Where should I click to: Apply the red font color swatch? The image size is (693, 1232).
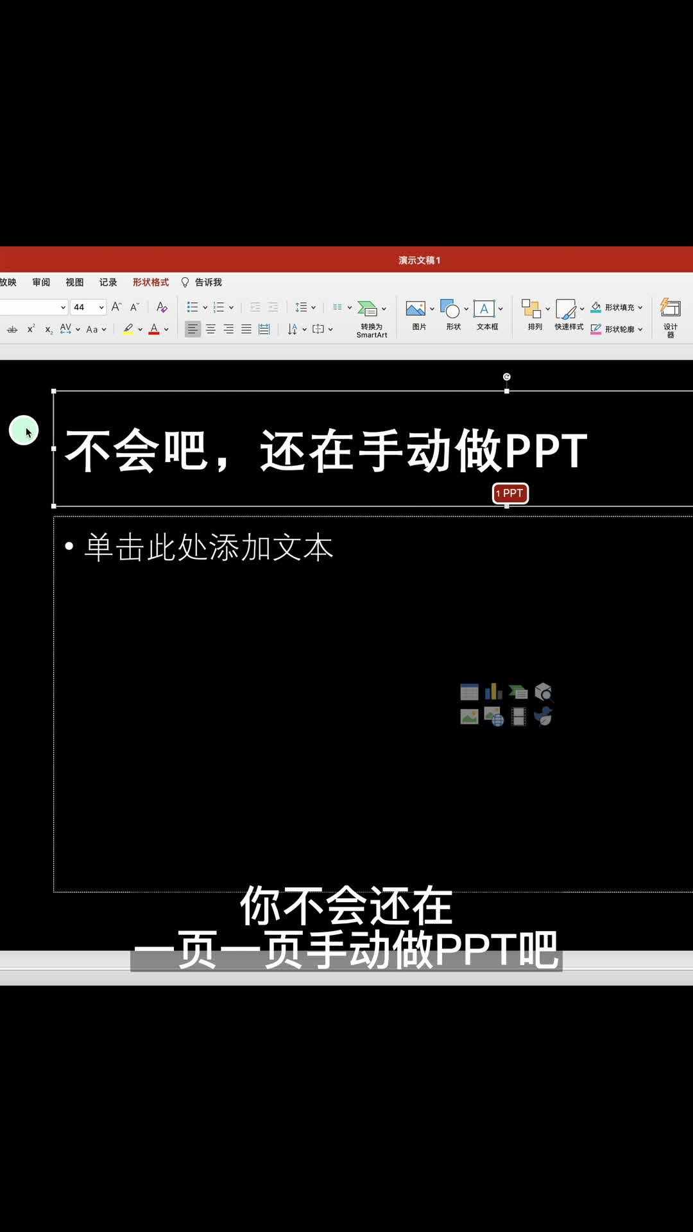(154, 329)
